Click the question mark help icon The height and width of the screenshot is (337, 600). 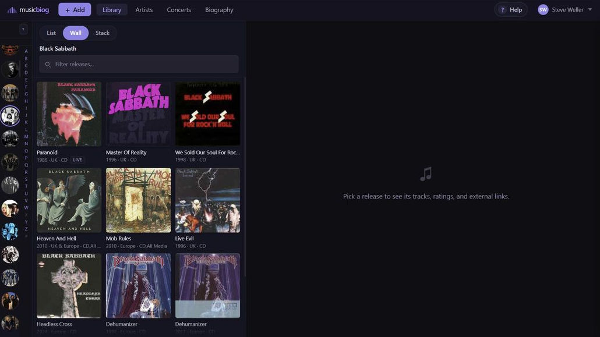coord(503,9)
